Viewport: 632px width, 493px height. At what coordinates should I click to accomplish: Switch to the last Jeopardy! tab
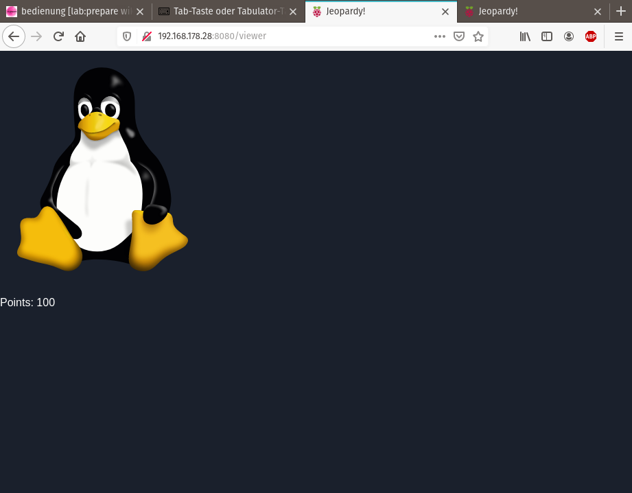pyautogui.click(x=534, y=11)
